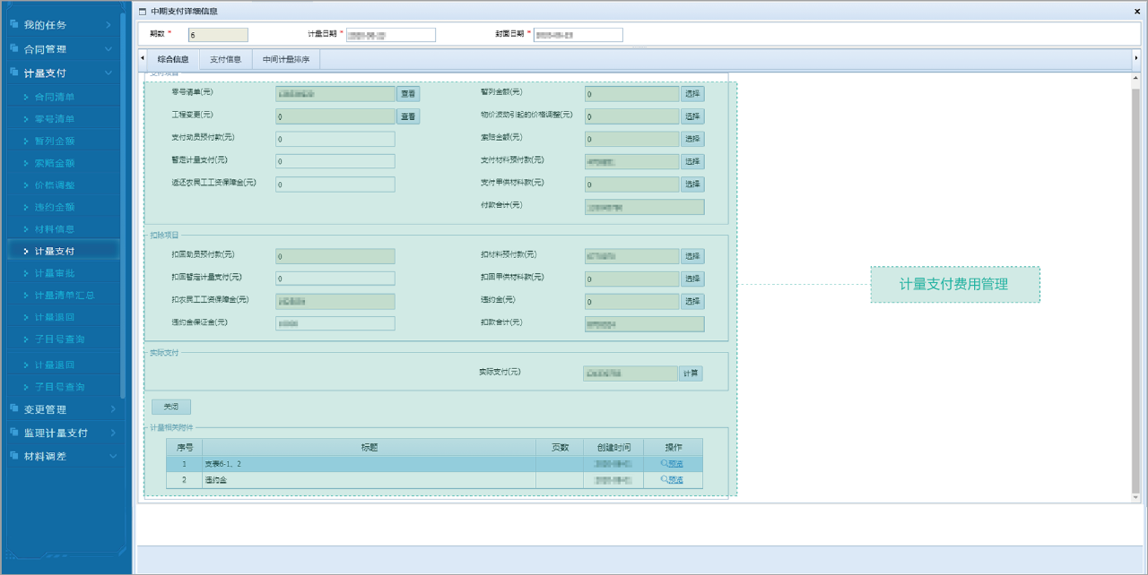Click the 创建时间 column header
Viewport: 1148px width, 575px height.
coord(613,448)
